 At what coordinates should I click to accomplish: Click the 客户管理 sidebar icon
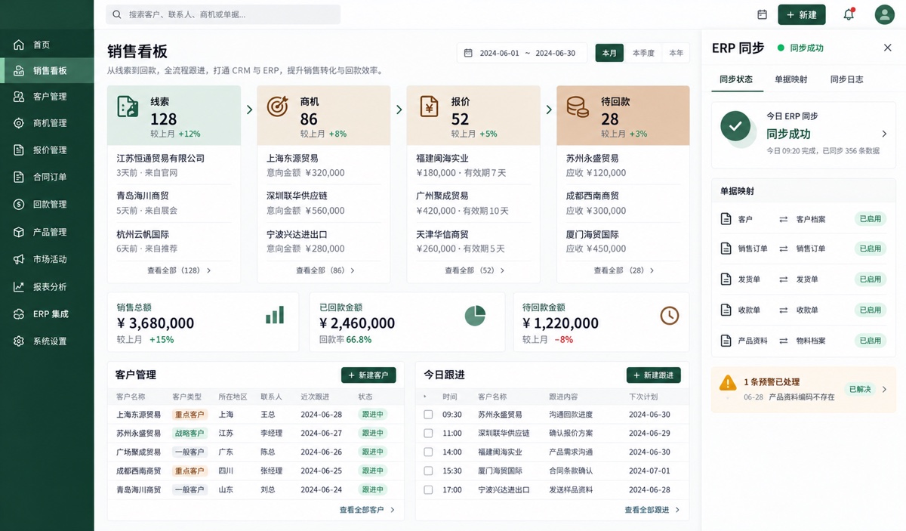19,97
